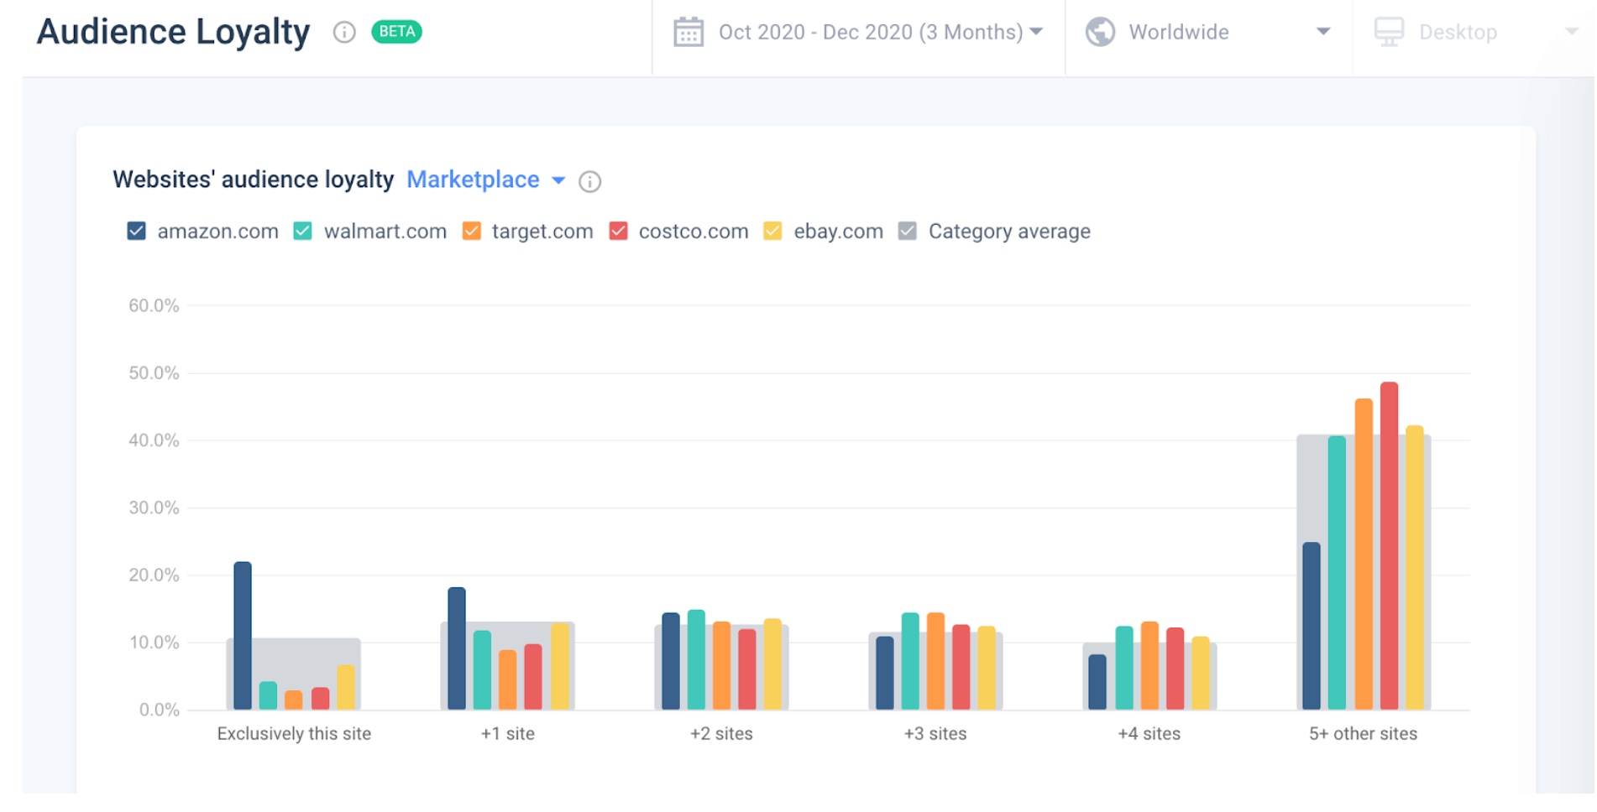Uncheck the amazon.com checkbox
The height and width of the screenshot is (812, 1597).
click(136, 231)
